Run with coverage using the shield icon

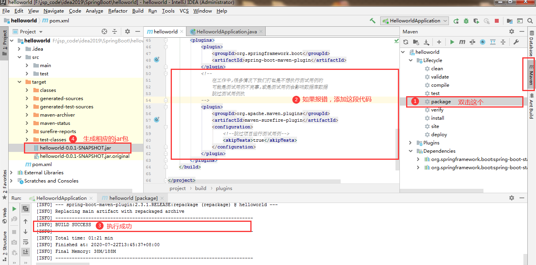(x=476, y=21)
